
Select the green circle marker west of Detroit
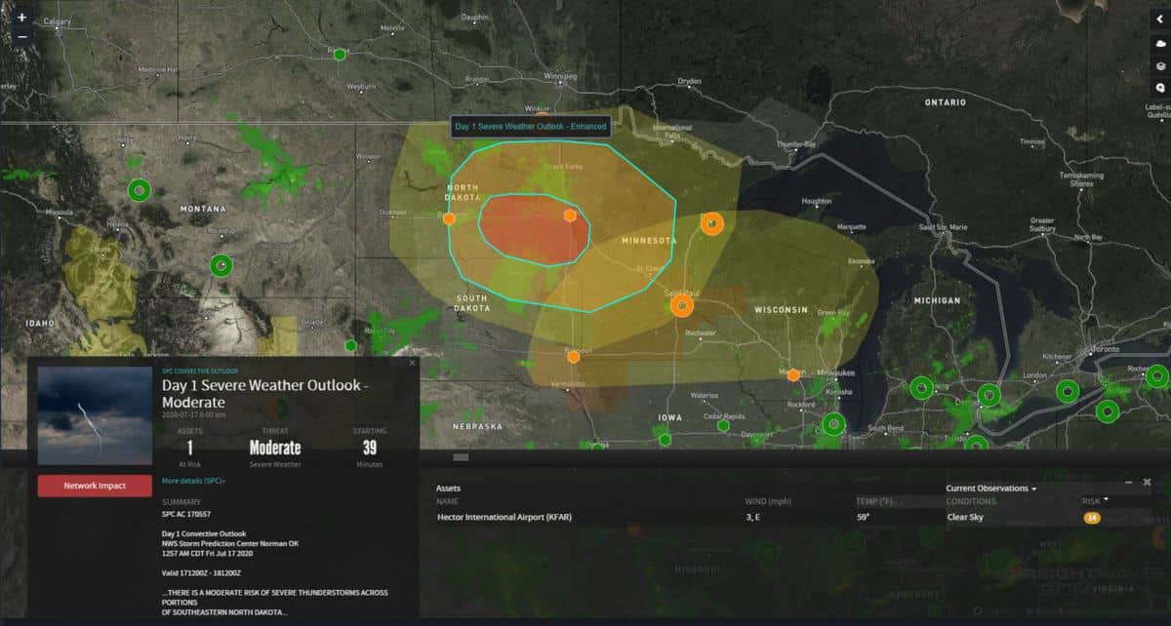[x=921, y=388]
